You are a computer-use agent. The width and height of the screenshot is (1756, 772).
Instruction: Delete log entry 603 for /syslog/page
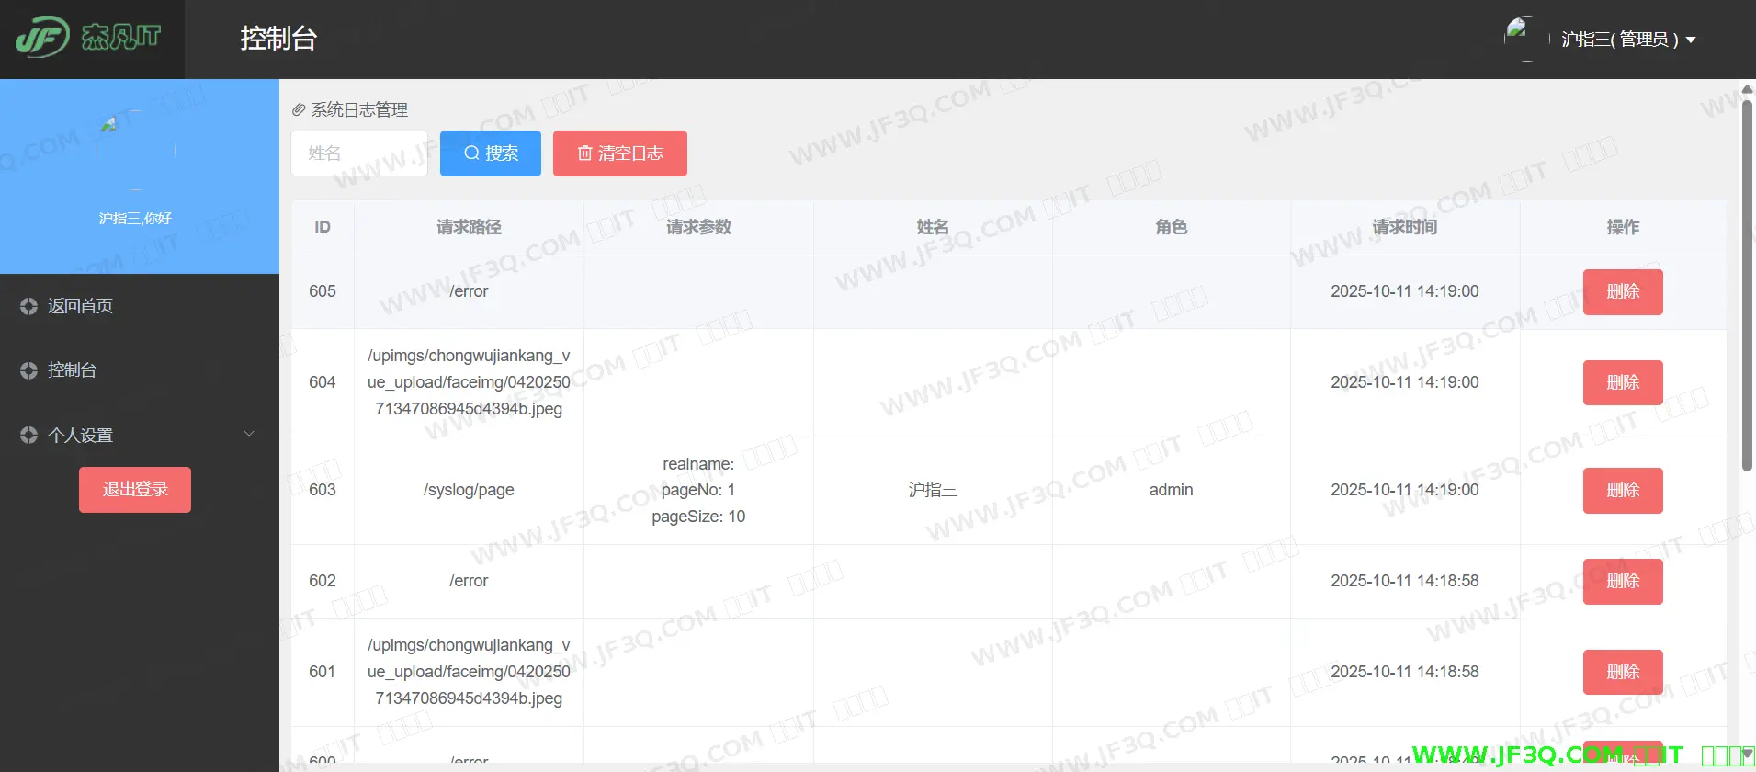coord(1622,490)
